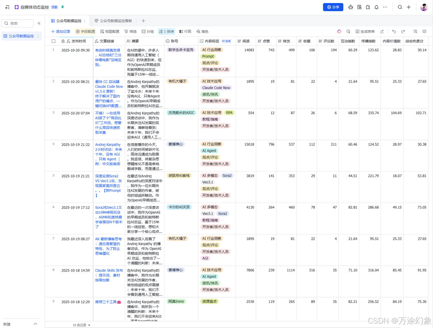Click the 资源盘点 tag in row 9

[x=209, y=302]
